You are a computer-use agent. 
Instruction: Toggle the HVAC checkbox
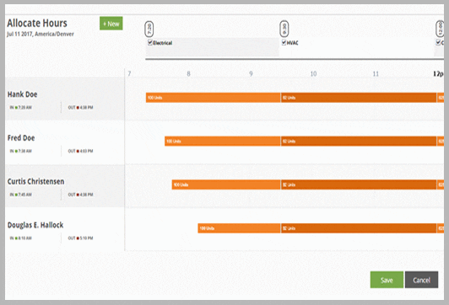tap(284, 43)
